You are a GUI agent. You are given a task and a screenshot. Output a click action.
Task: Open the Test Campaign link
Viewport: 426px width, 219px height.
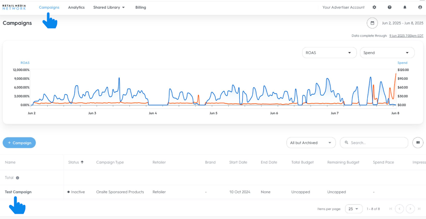18,192
